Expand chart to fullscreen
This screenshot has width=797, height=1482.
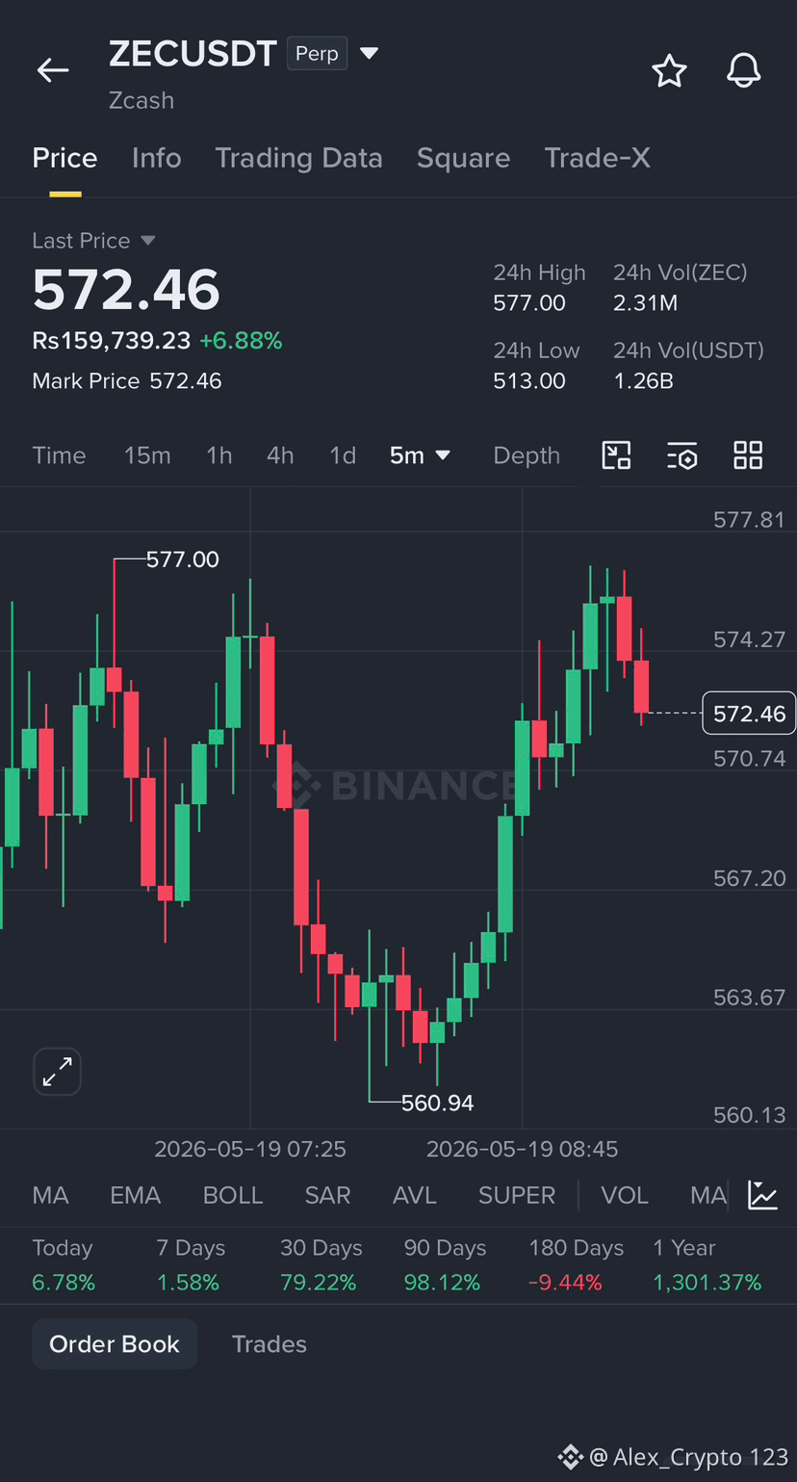(x=58, y=1072)
